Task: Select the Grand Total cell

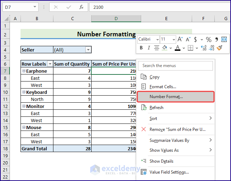Action: (x=37, y=149)
